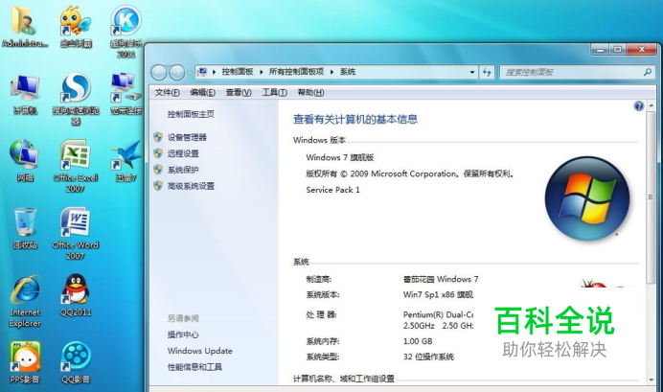Open 高级系统设置 (Advanced settings) link
Viewport: 663px width, 392px height.
point(191,186)
